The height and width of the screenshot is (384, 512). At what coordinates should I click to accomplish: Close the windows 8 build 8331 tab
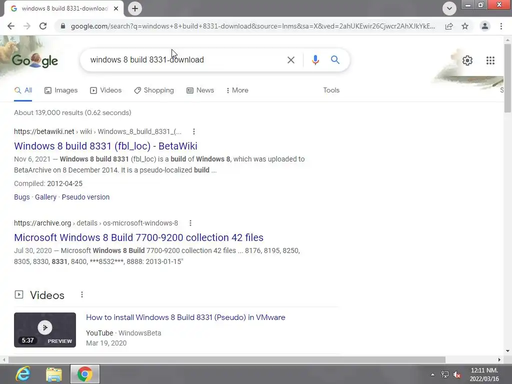pyautogui.click(x=116, y=8)
